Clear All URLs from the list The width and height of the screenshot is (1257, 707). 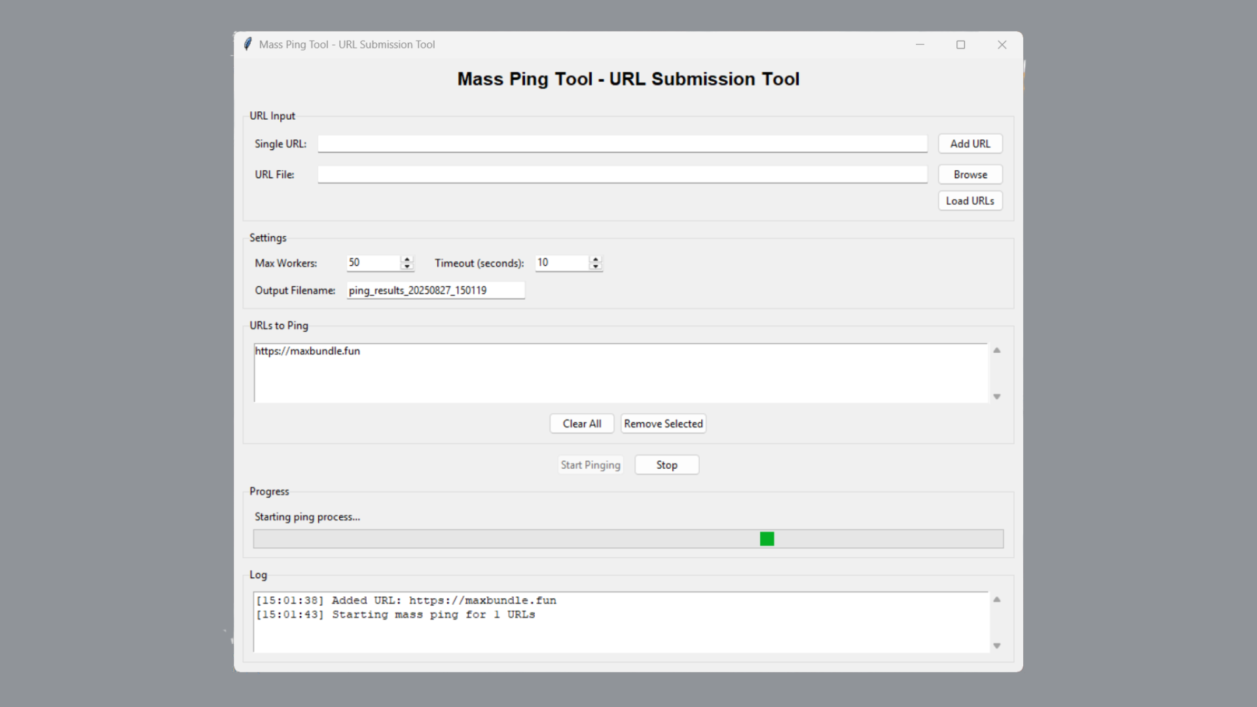click(x=581, y=424)
